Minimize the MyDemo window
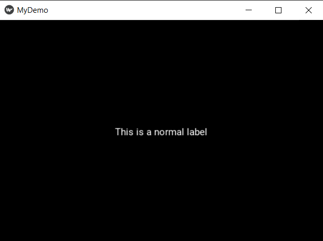This screenshot has width=323, height=241. pos(249,10)
